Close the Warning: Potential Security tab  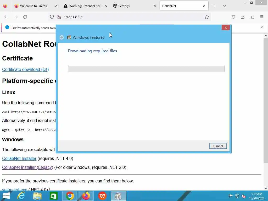click(106, 6)
